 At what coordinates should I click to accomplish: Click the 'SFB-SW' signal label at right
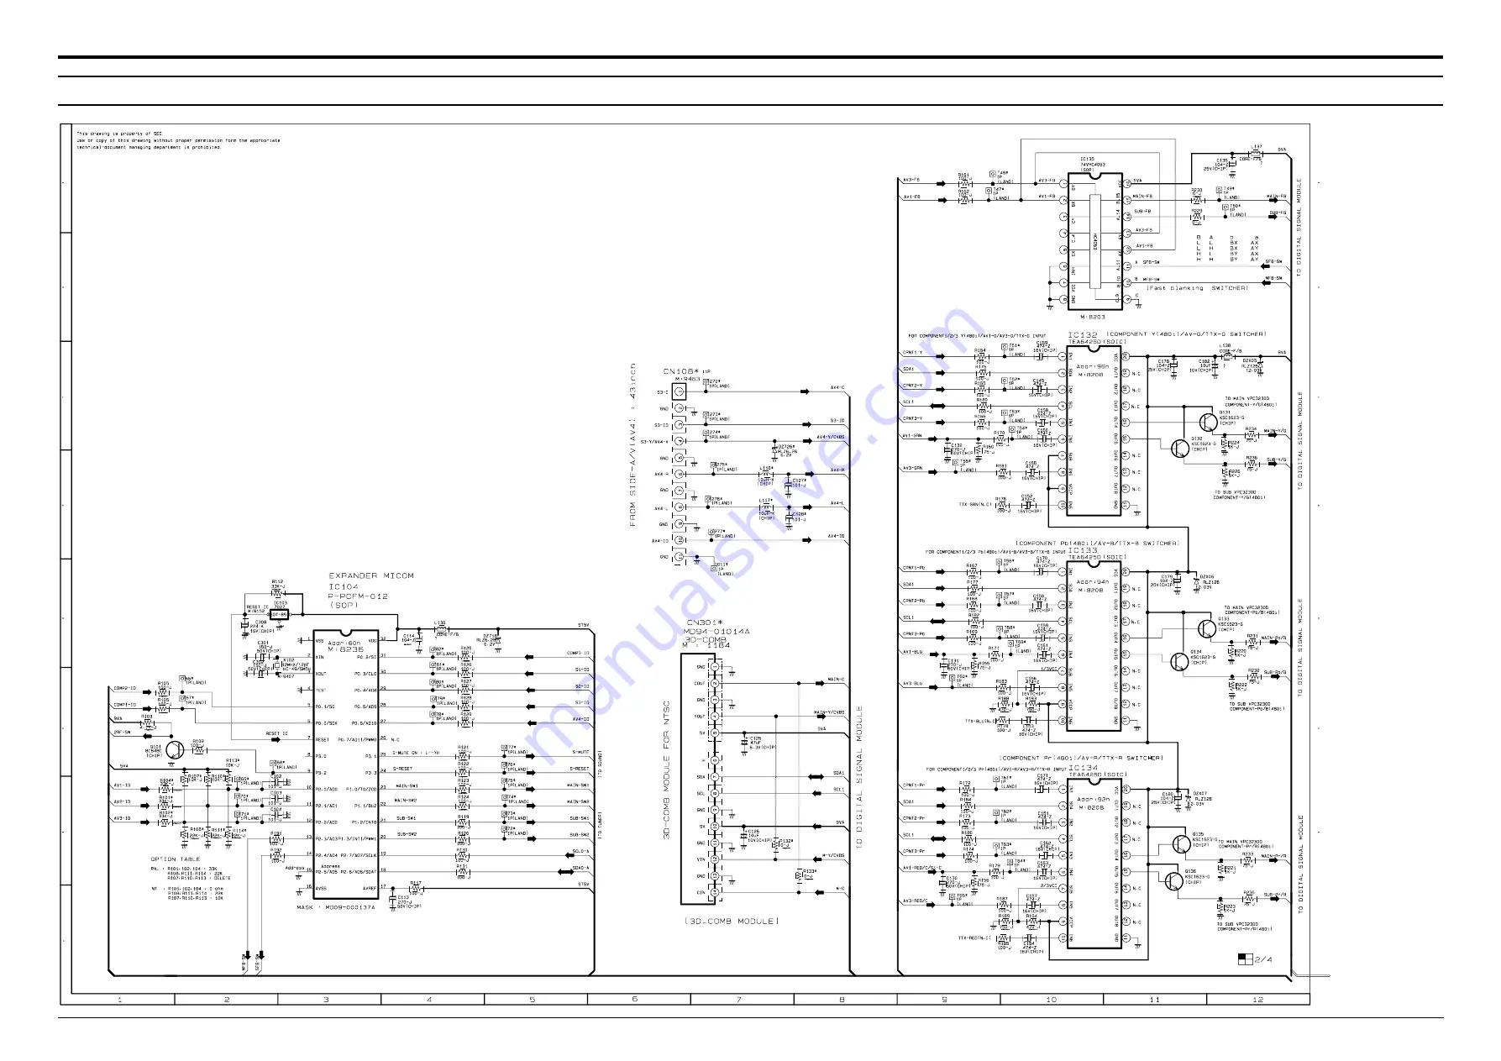coord(1273,261)
